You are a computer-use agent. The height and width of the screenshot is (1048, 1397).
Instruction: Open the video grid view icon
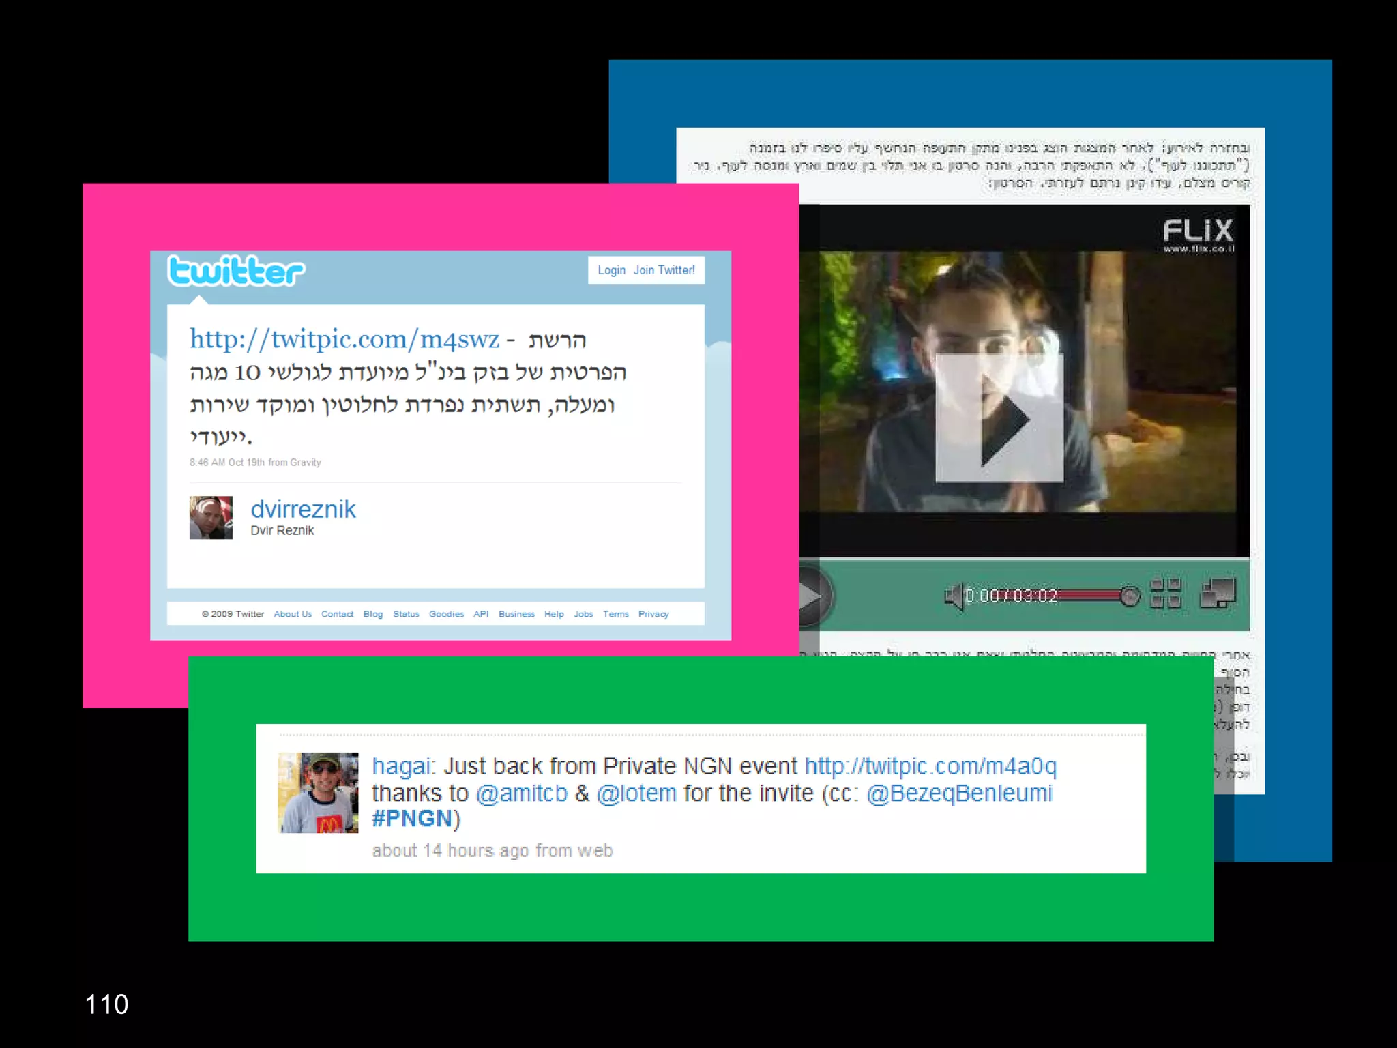pyautogui.click(x=1165, y=593)
